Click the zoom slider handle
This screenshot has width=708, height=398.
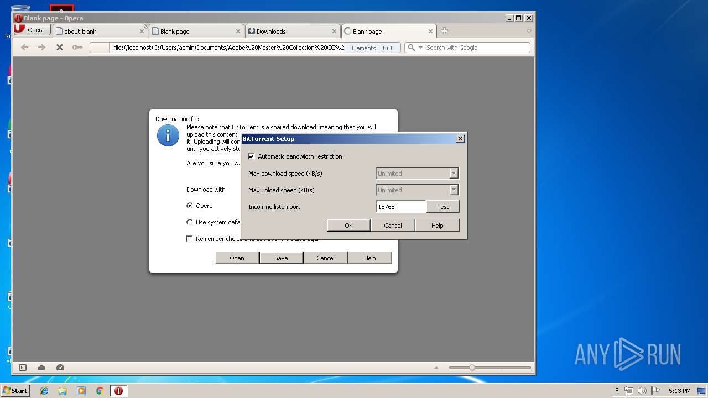(472, 368)
